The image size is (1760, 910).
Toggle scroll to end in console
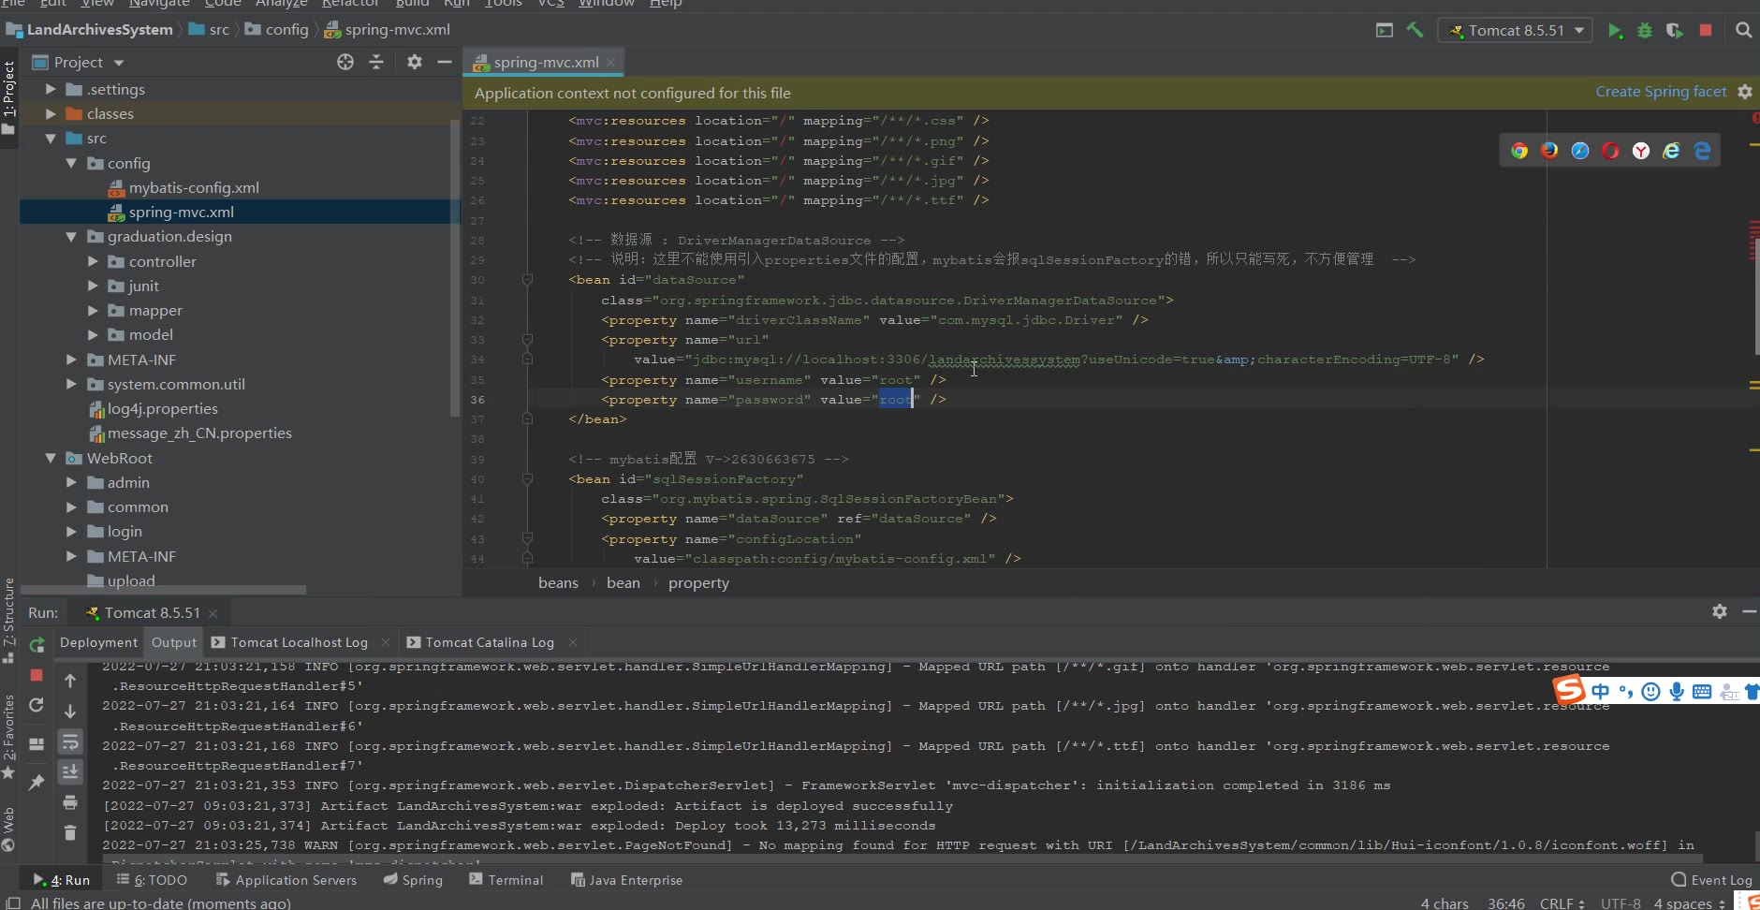(x=70, y=772)
